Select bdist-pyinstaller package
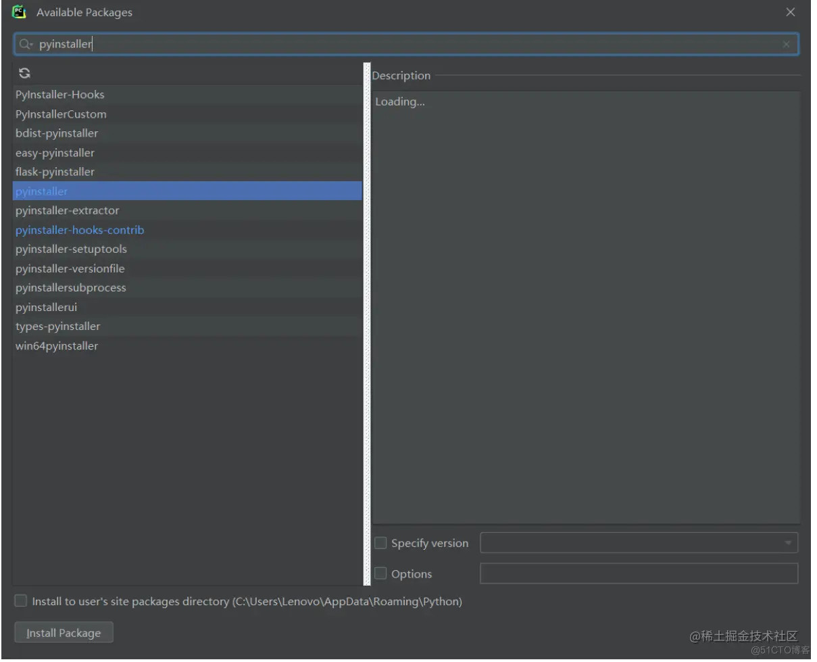Viewport: 817px width, 662px height. point(187,133)
